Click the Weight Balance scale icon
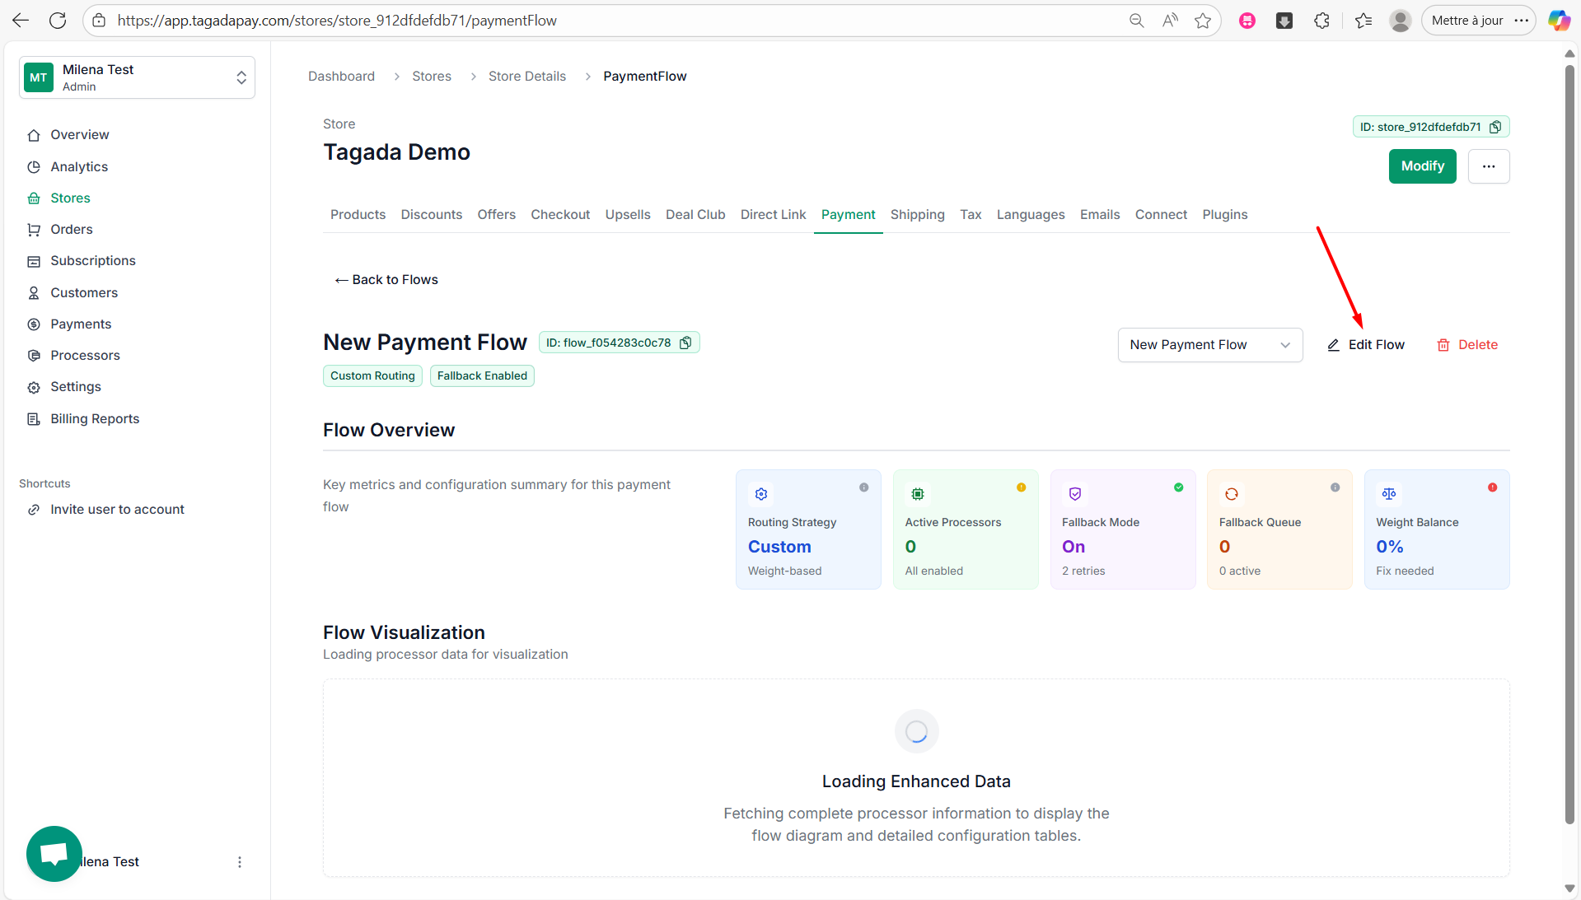This screenshot has height=900, width=1581. click(1389, 494)
